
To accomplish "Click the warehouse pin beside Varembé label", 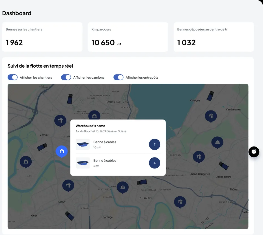I will click(x=94, y=115).
